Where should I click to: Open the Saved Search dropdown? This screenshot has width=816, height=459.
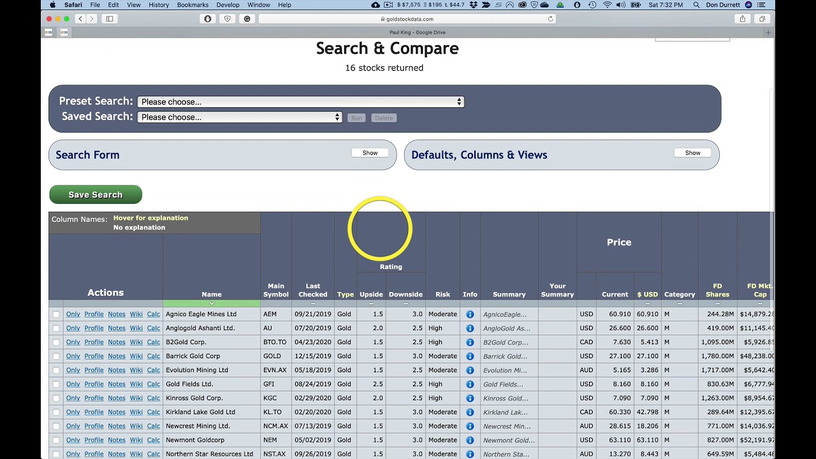tap(240, 117)
